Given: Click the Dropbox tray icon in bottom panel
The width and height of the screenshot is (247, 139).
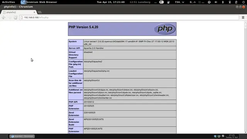Looking at the screenshot, I should 215,136.
